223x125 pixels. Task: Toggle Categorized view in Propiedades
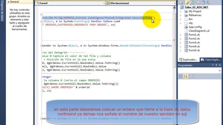[180, 76]
